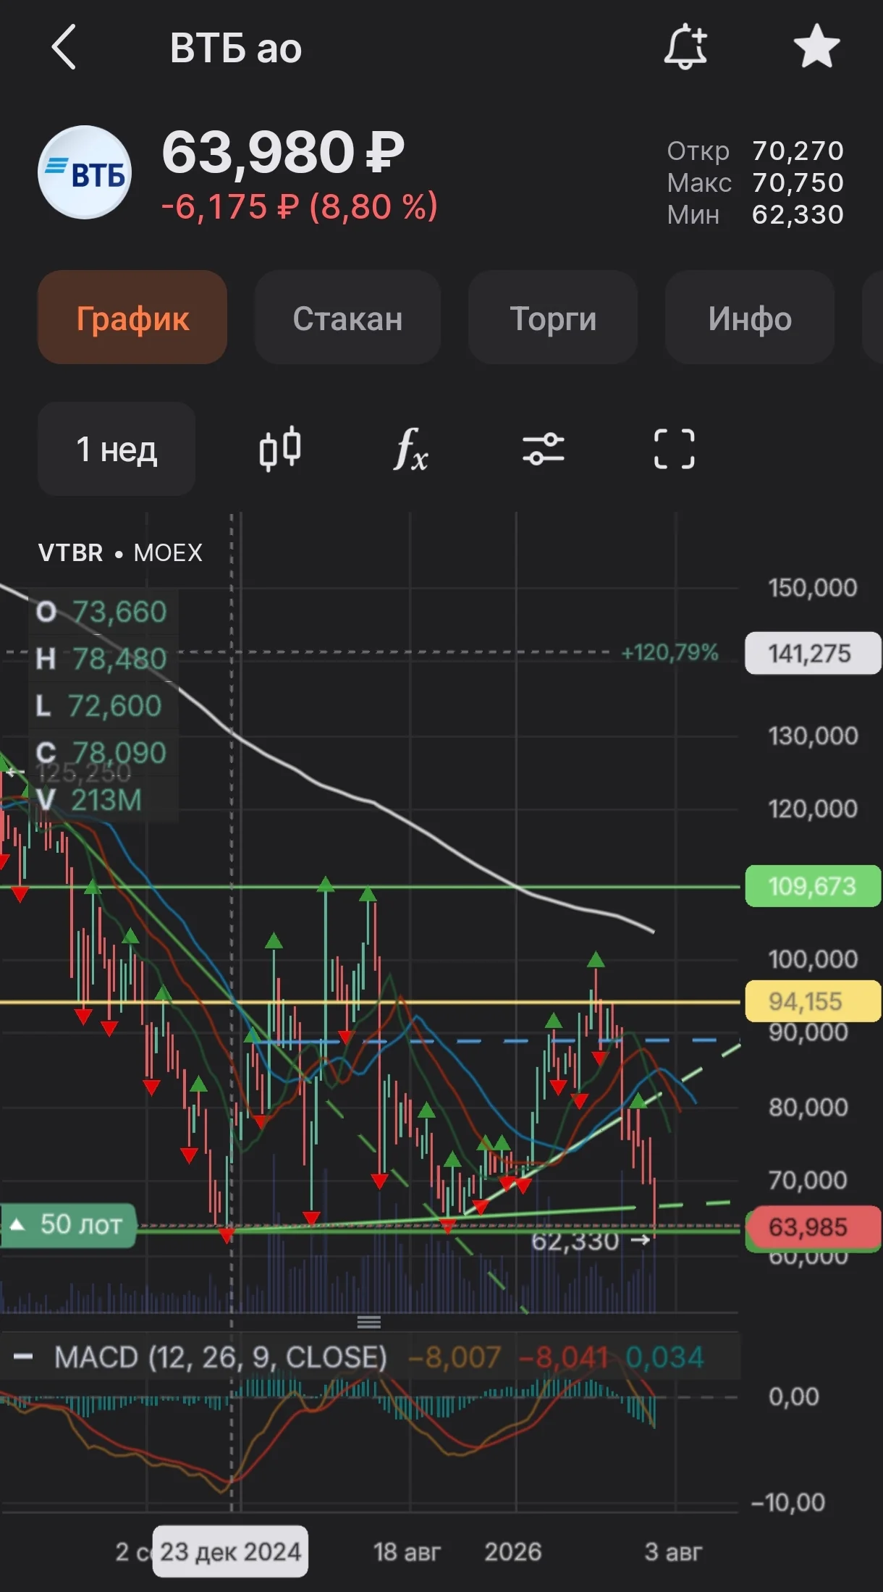Viewport: 883px width, 1592px height.
Task: Open indicators via the fx icon
Action: point(410,449)
